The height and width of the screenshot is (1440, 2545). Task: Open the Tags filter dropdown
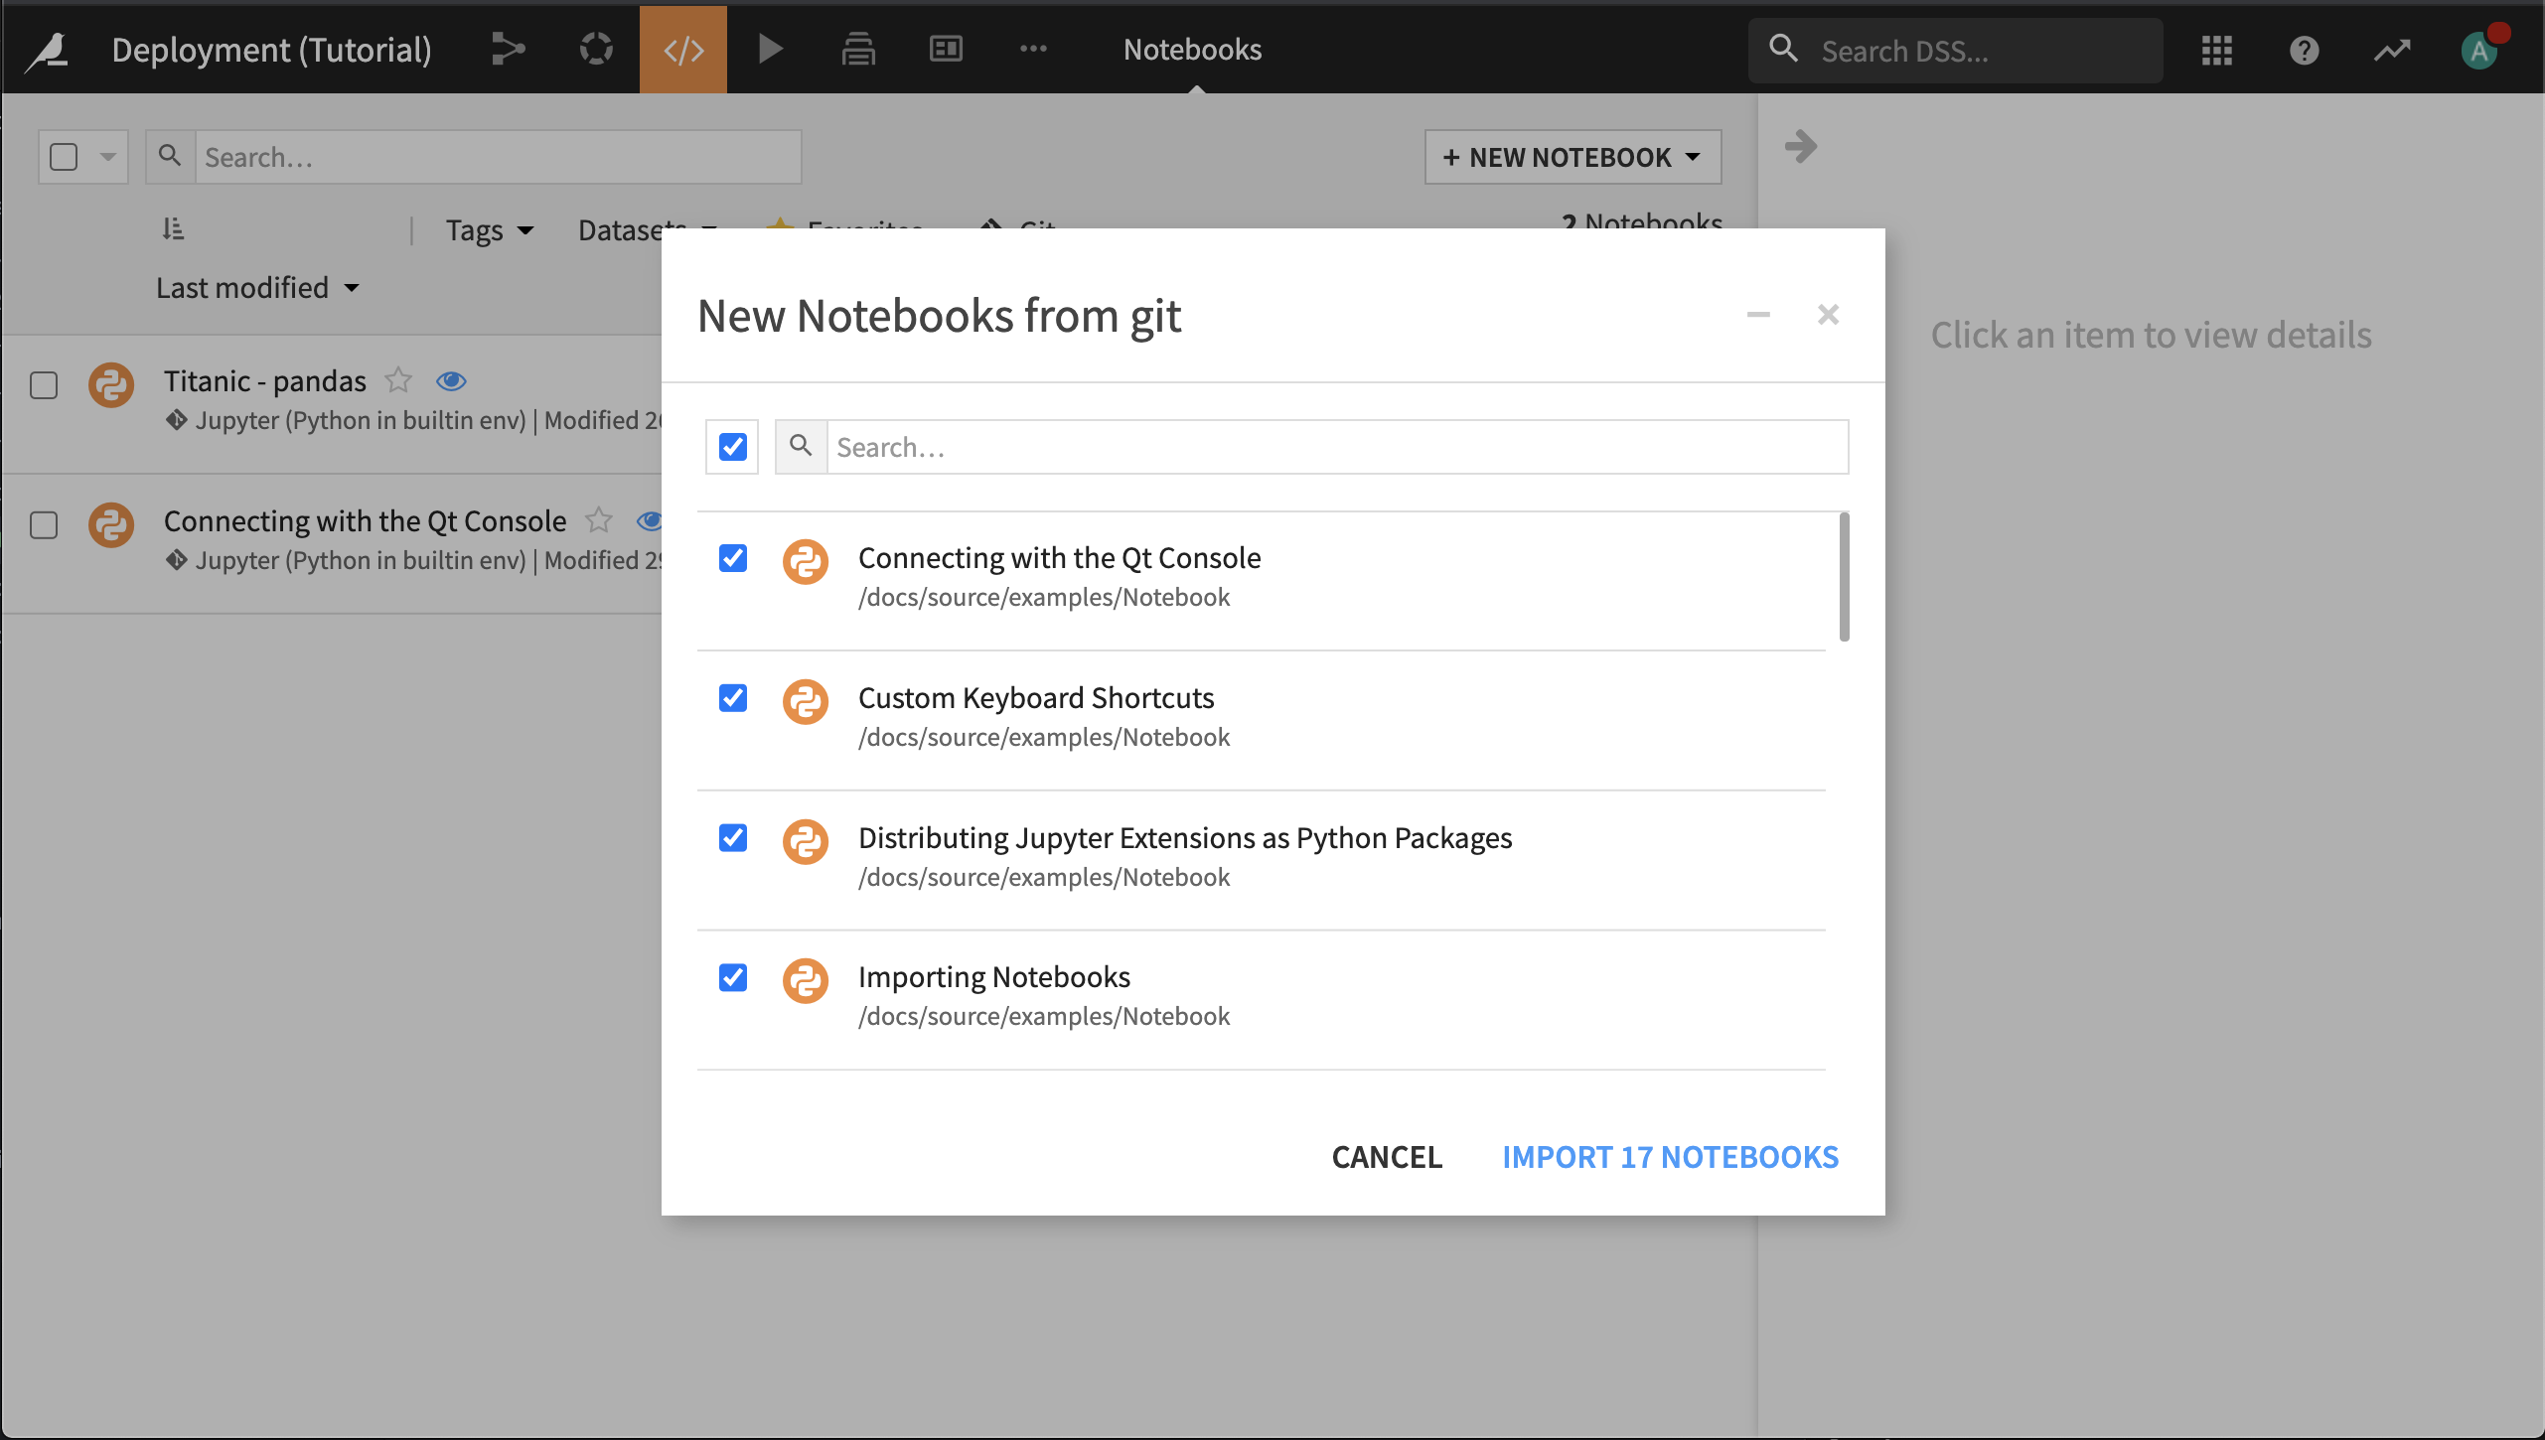488,229
